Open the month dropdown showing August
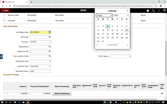 point(104,15)
